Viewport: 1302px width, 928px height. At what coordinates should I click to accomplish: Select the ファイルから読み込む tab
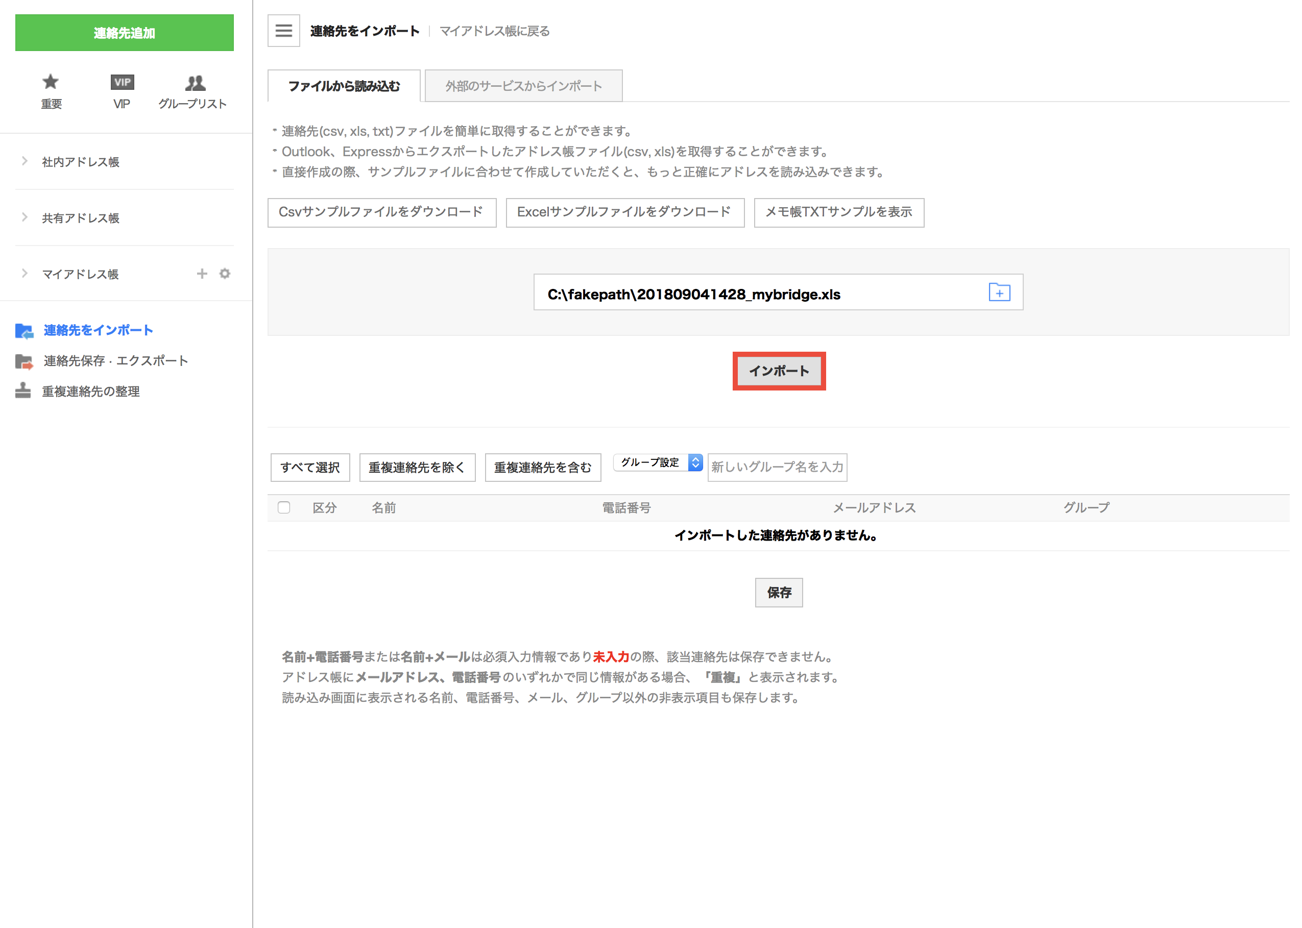(344, 86)
